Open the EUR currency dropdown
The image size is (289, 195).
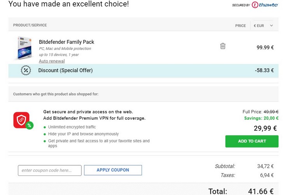[x=263, y=26]
